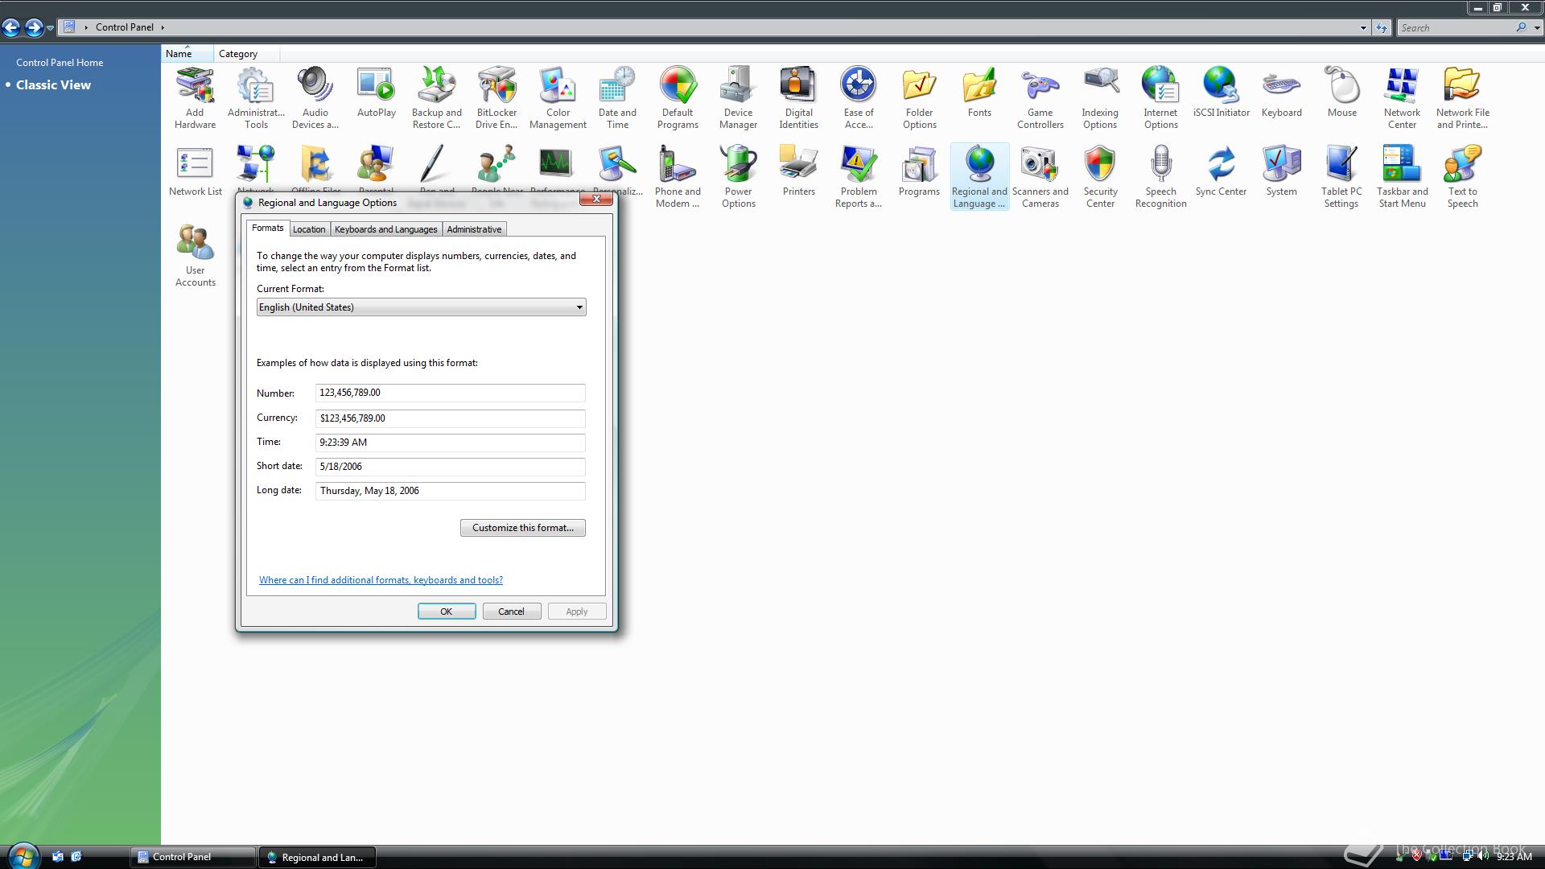Switch to the Location tab
This screenshot has width=1545, height=869.
pos(309,229)
